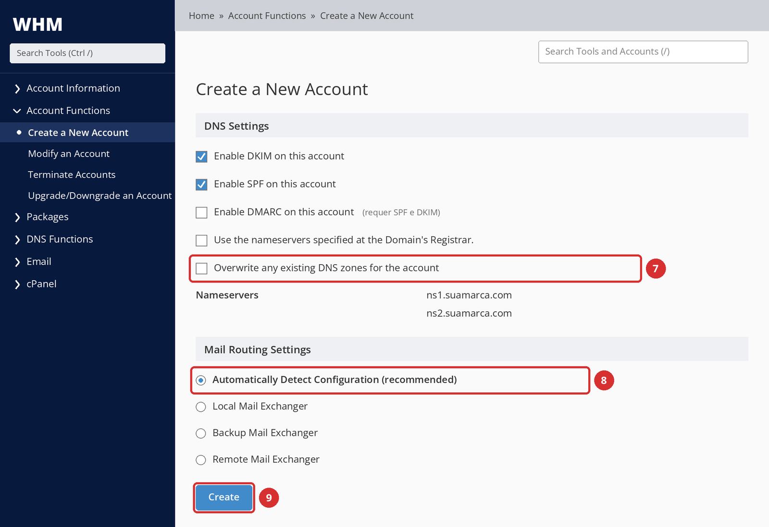
Task: Click the cPanel label in the sidebar
Action: tap(41, 284)
